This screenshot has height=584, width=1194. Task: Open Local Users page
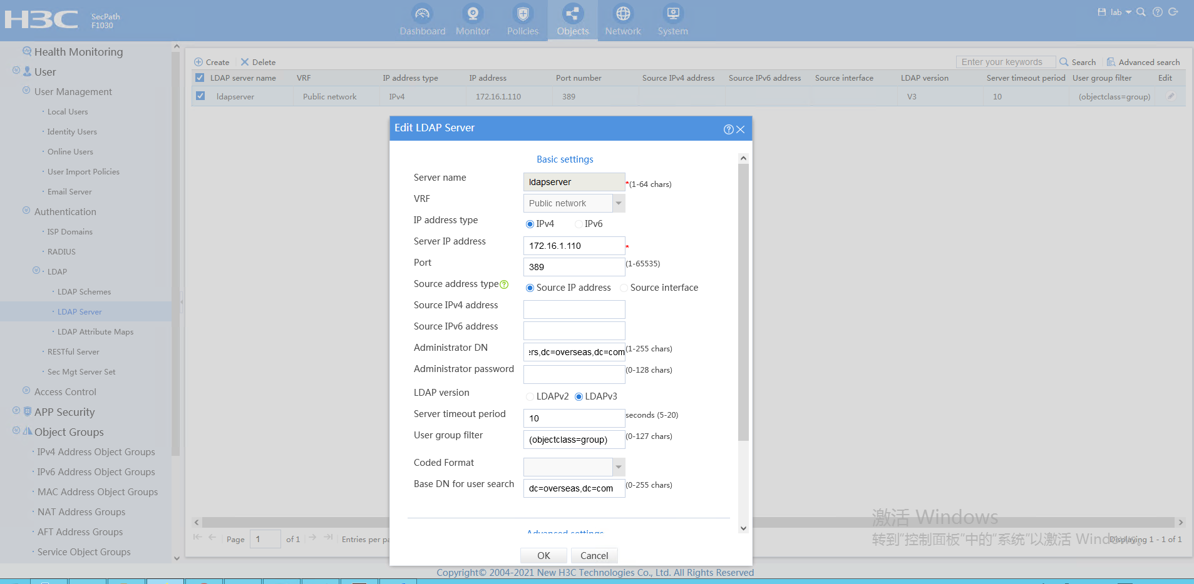click(68, 112)
